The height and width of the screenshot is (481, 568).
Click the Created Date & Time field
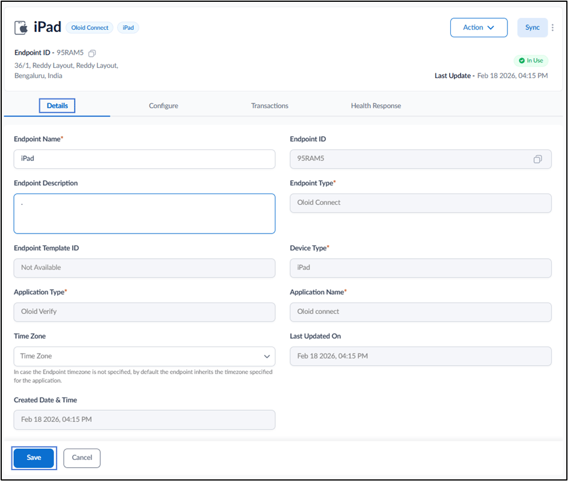pyautogui.click(x=144, y=420)
